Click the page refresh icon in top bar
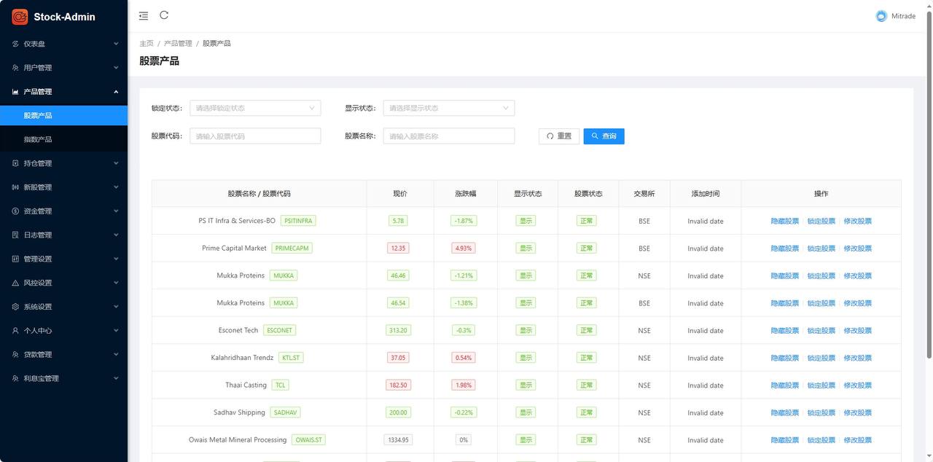This screenshot has height=462, width=933. click(x=163, y=15)
